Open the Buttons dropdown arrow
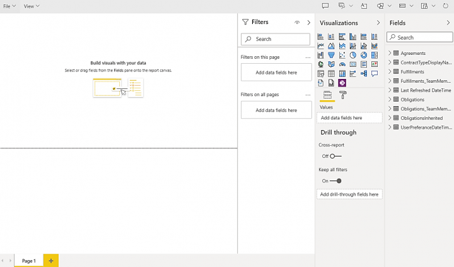 [411, 6]
